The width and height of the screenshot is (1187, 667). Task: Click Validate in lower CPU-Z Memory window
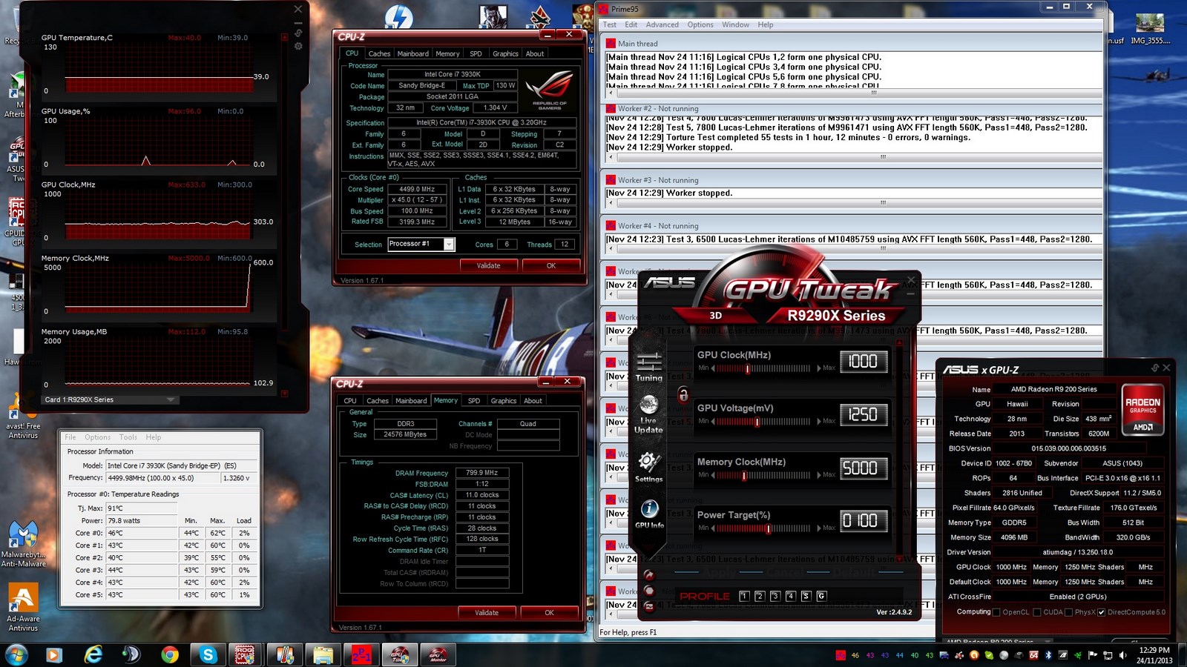click(x=487, y=612)
